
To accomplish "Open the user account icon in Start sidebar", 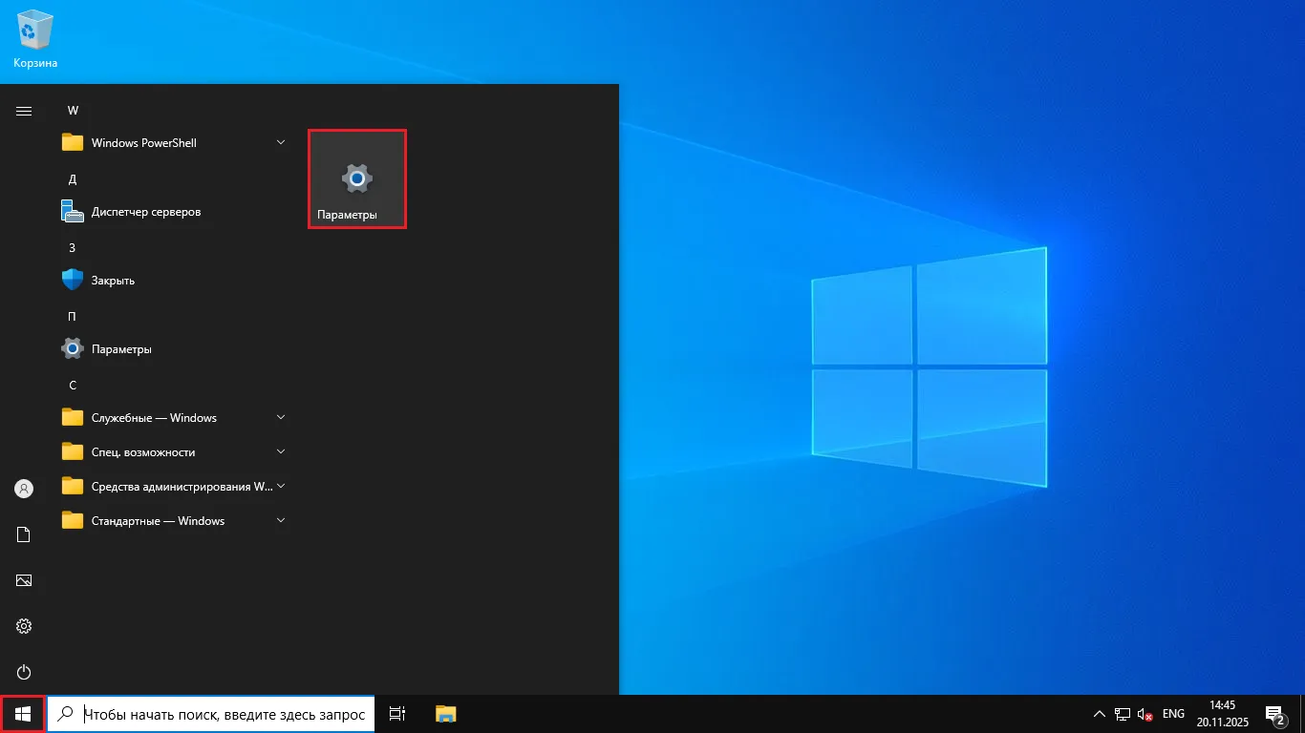I will coord(24,489).
